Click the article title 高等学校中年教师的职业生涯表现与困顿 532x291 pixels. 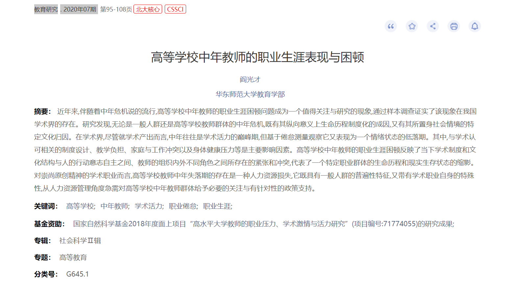point(257,57)
